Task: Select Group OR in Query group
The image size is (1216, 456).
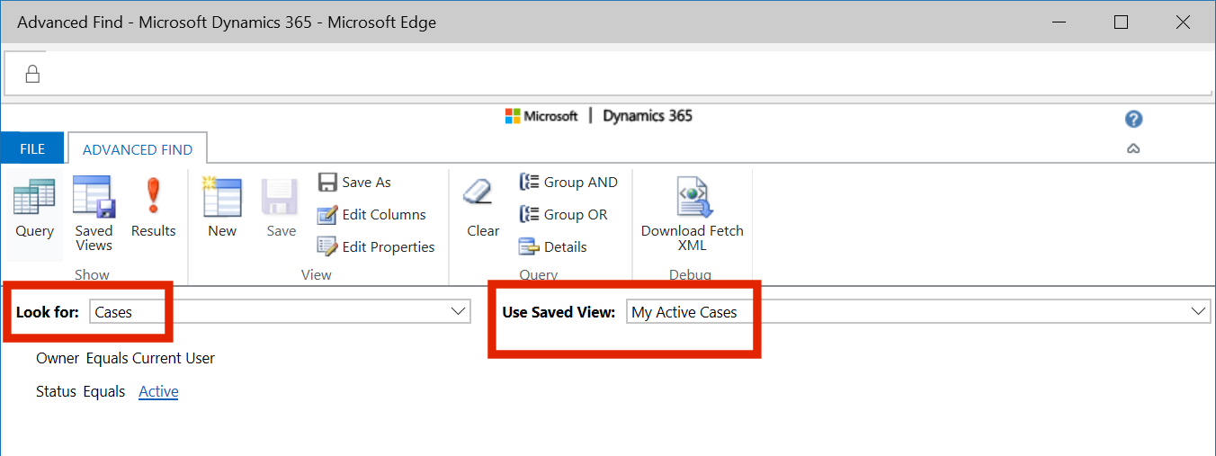Action: [x=564, y=215]
